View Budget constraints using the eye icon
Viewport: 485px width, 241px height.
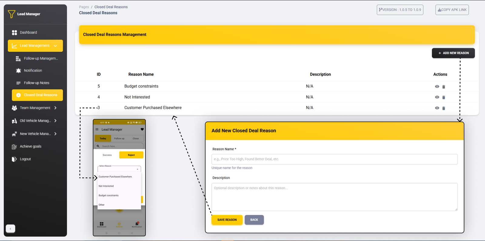point(437,86)
